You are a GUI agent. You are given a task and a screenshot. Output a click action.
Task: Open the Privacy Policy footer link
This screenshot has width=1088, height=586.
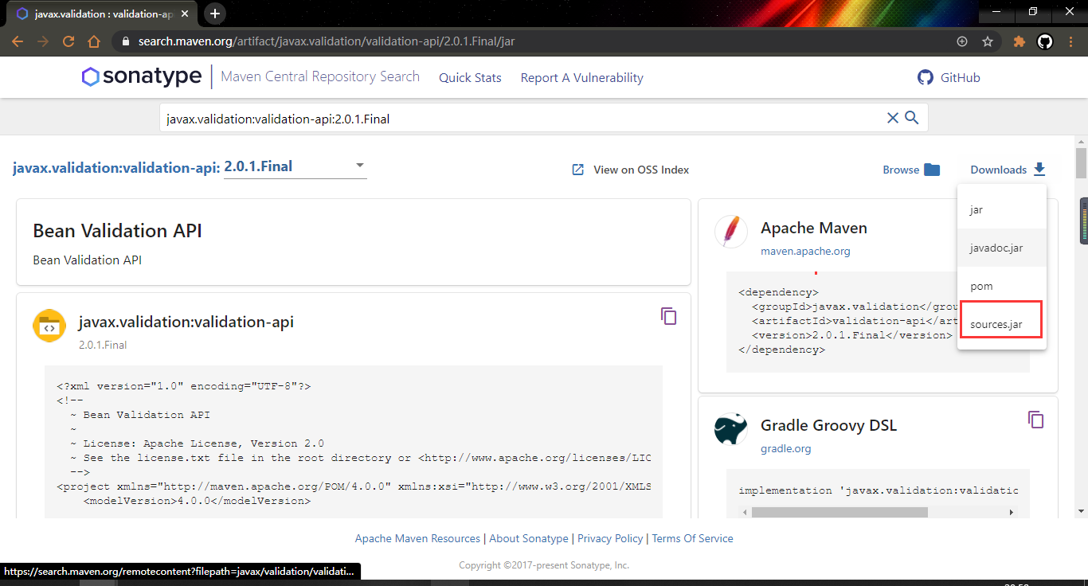coord(610,538)
